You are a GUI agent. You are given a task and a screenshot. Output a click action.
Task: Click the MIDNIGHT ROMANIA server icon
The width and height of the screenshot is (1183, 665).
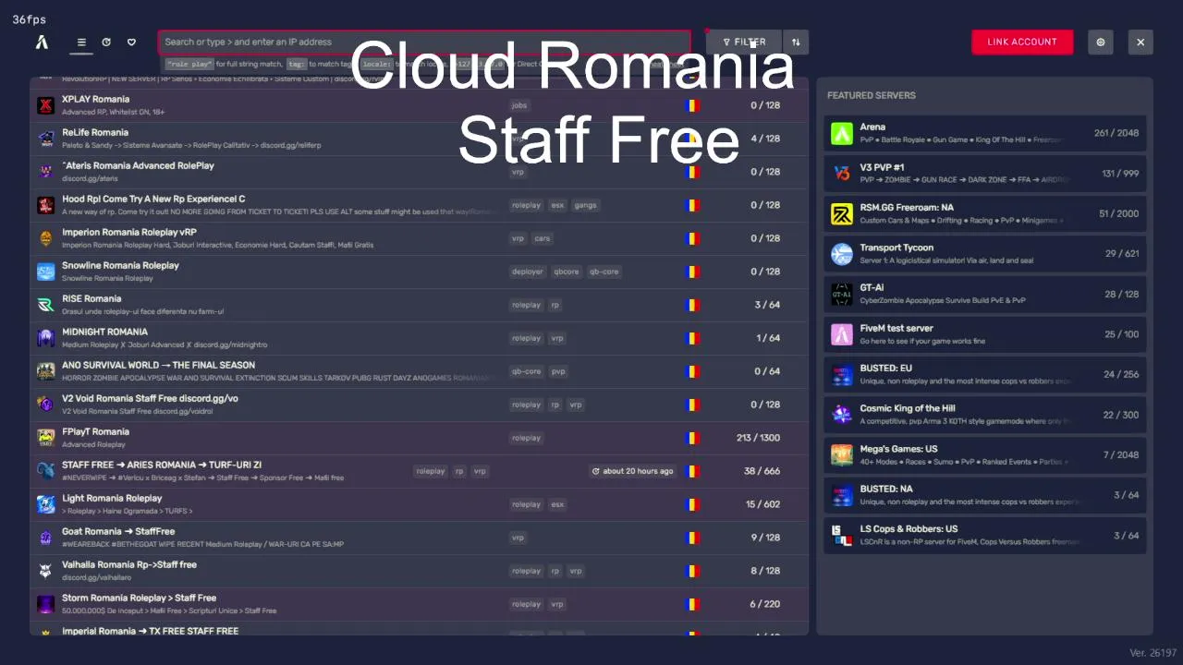tap(45, 338)
